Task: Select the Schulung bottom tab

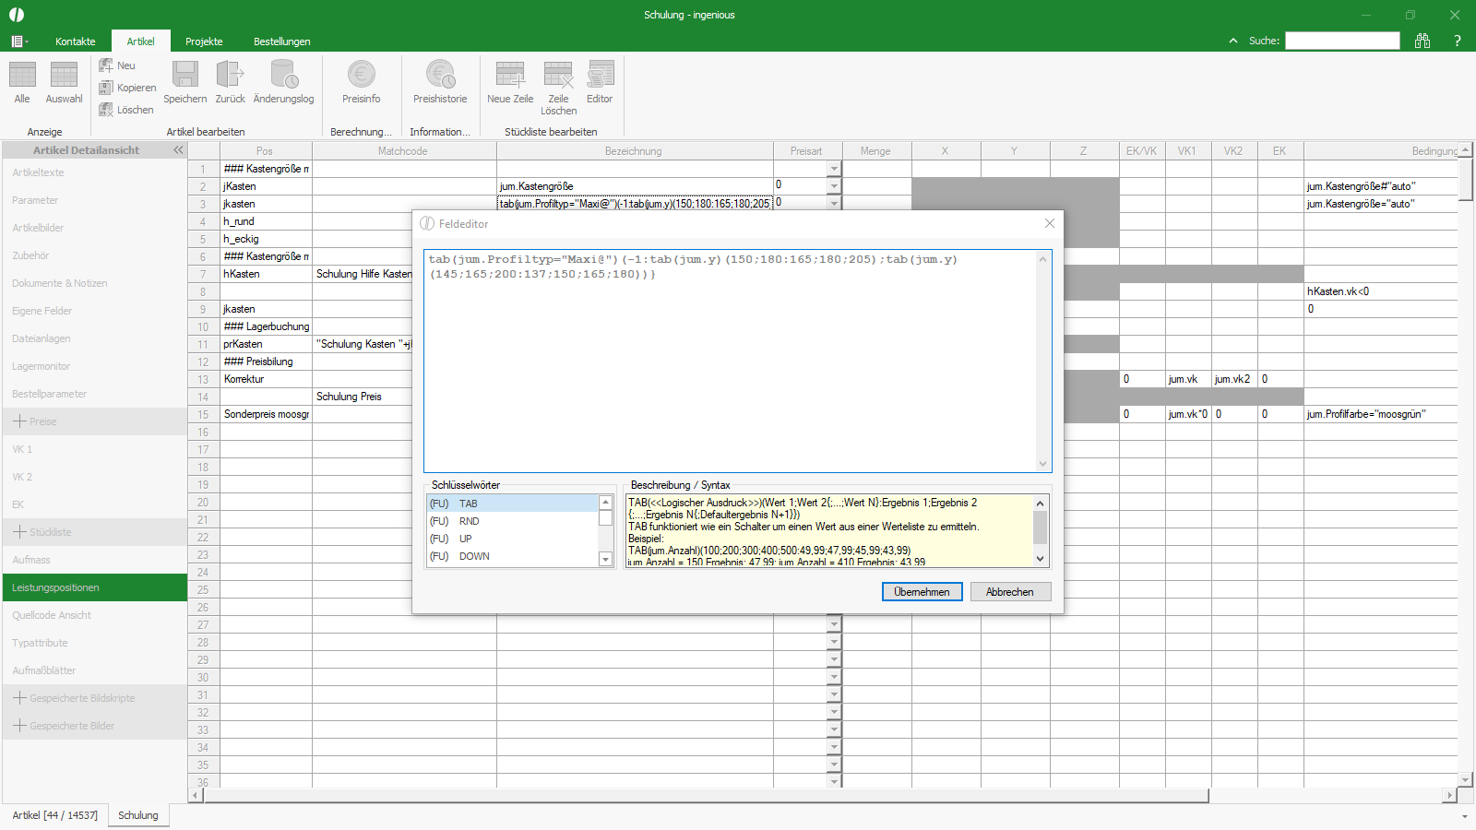Action: (138, 815)
